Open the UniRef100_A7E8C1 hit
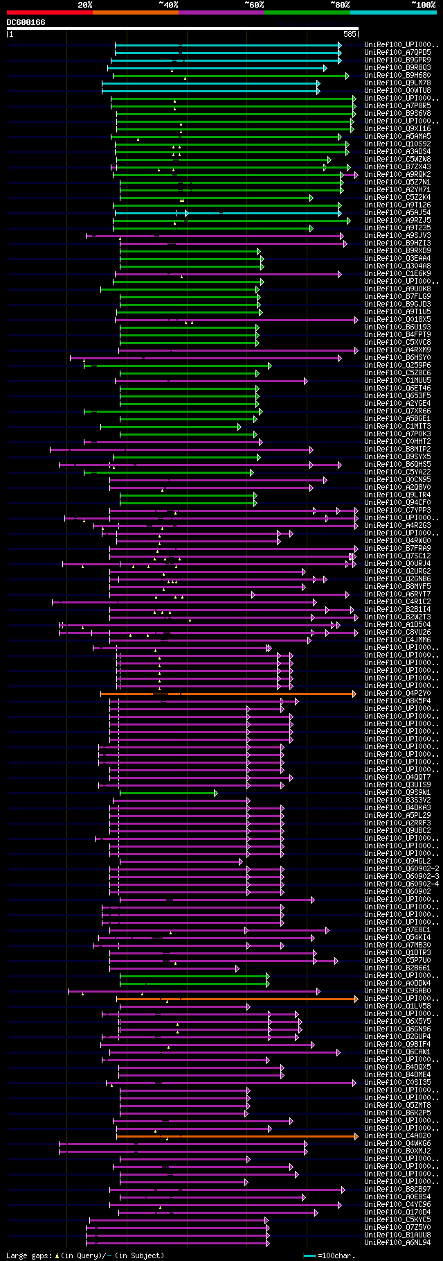The image size is (443, 1261). (x=397, y=930)
